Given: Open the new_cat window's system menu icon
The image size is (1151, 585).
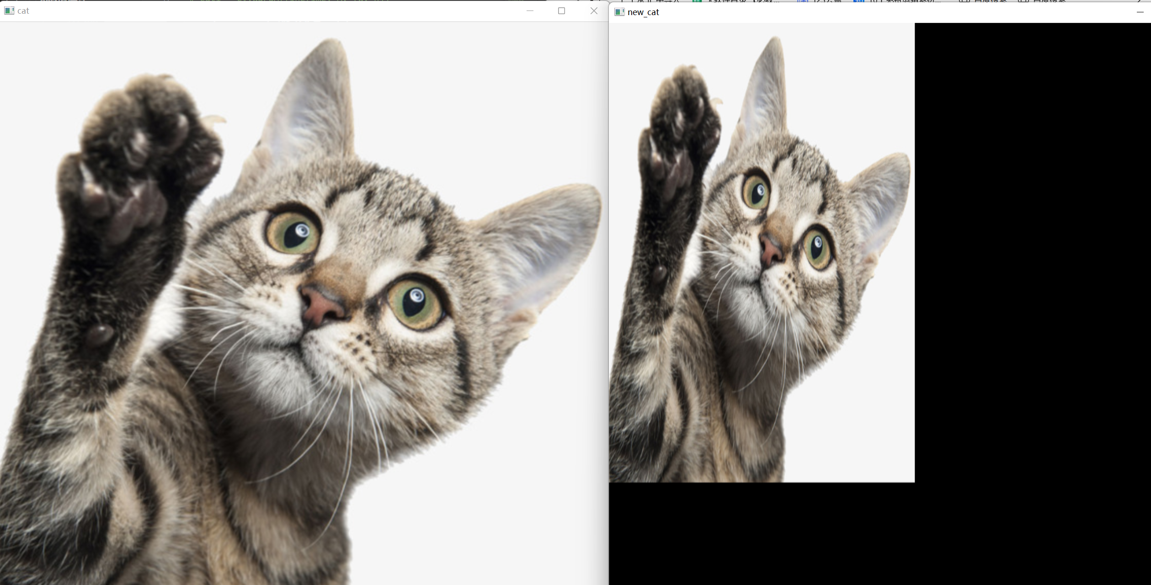Looking at the screenshot, I should pyautogui.click(x=619, y=12).
